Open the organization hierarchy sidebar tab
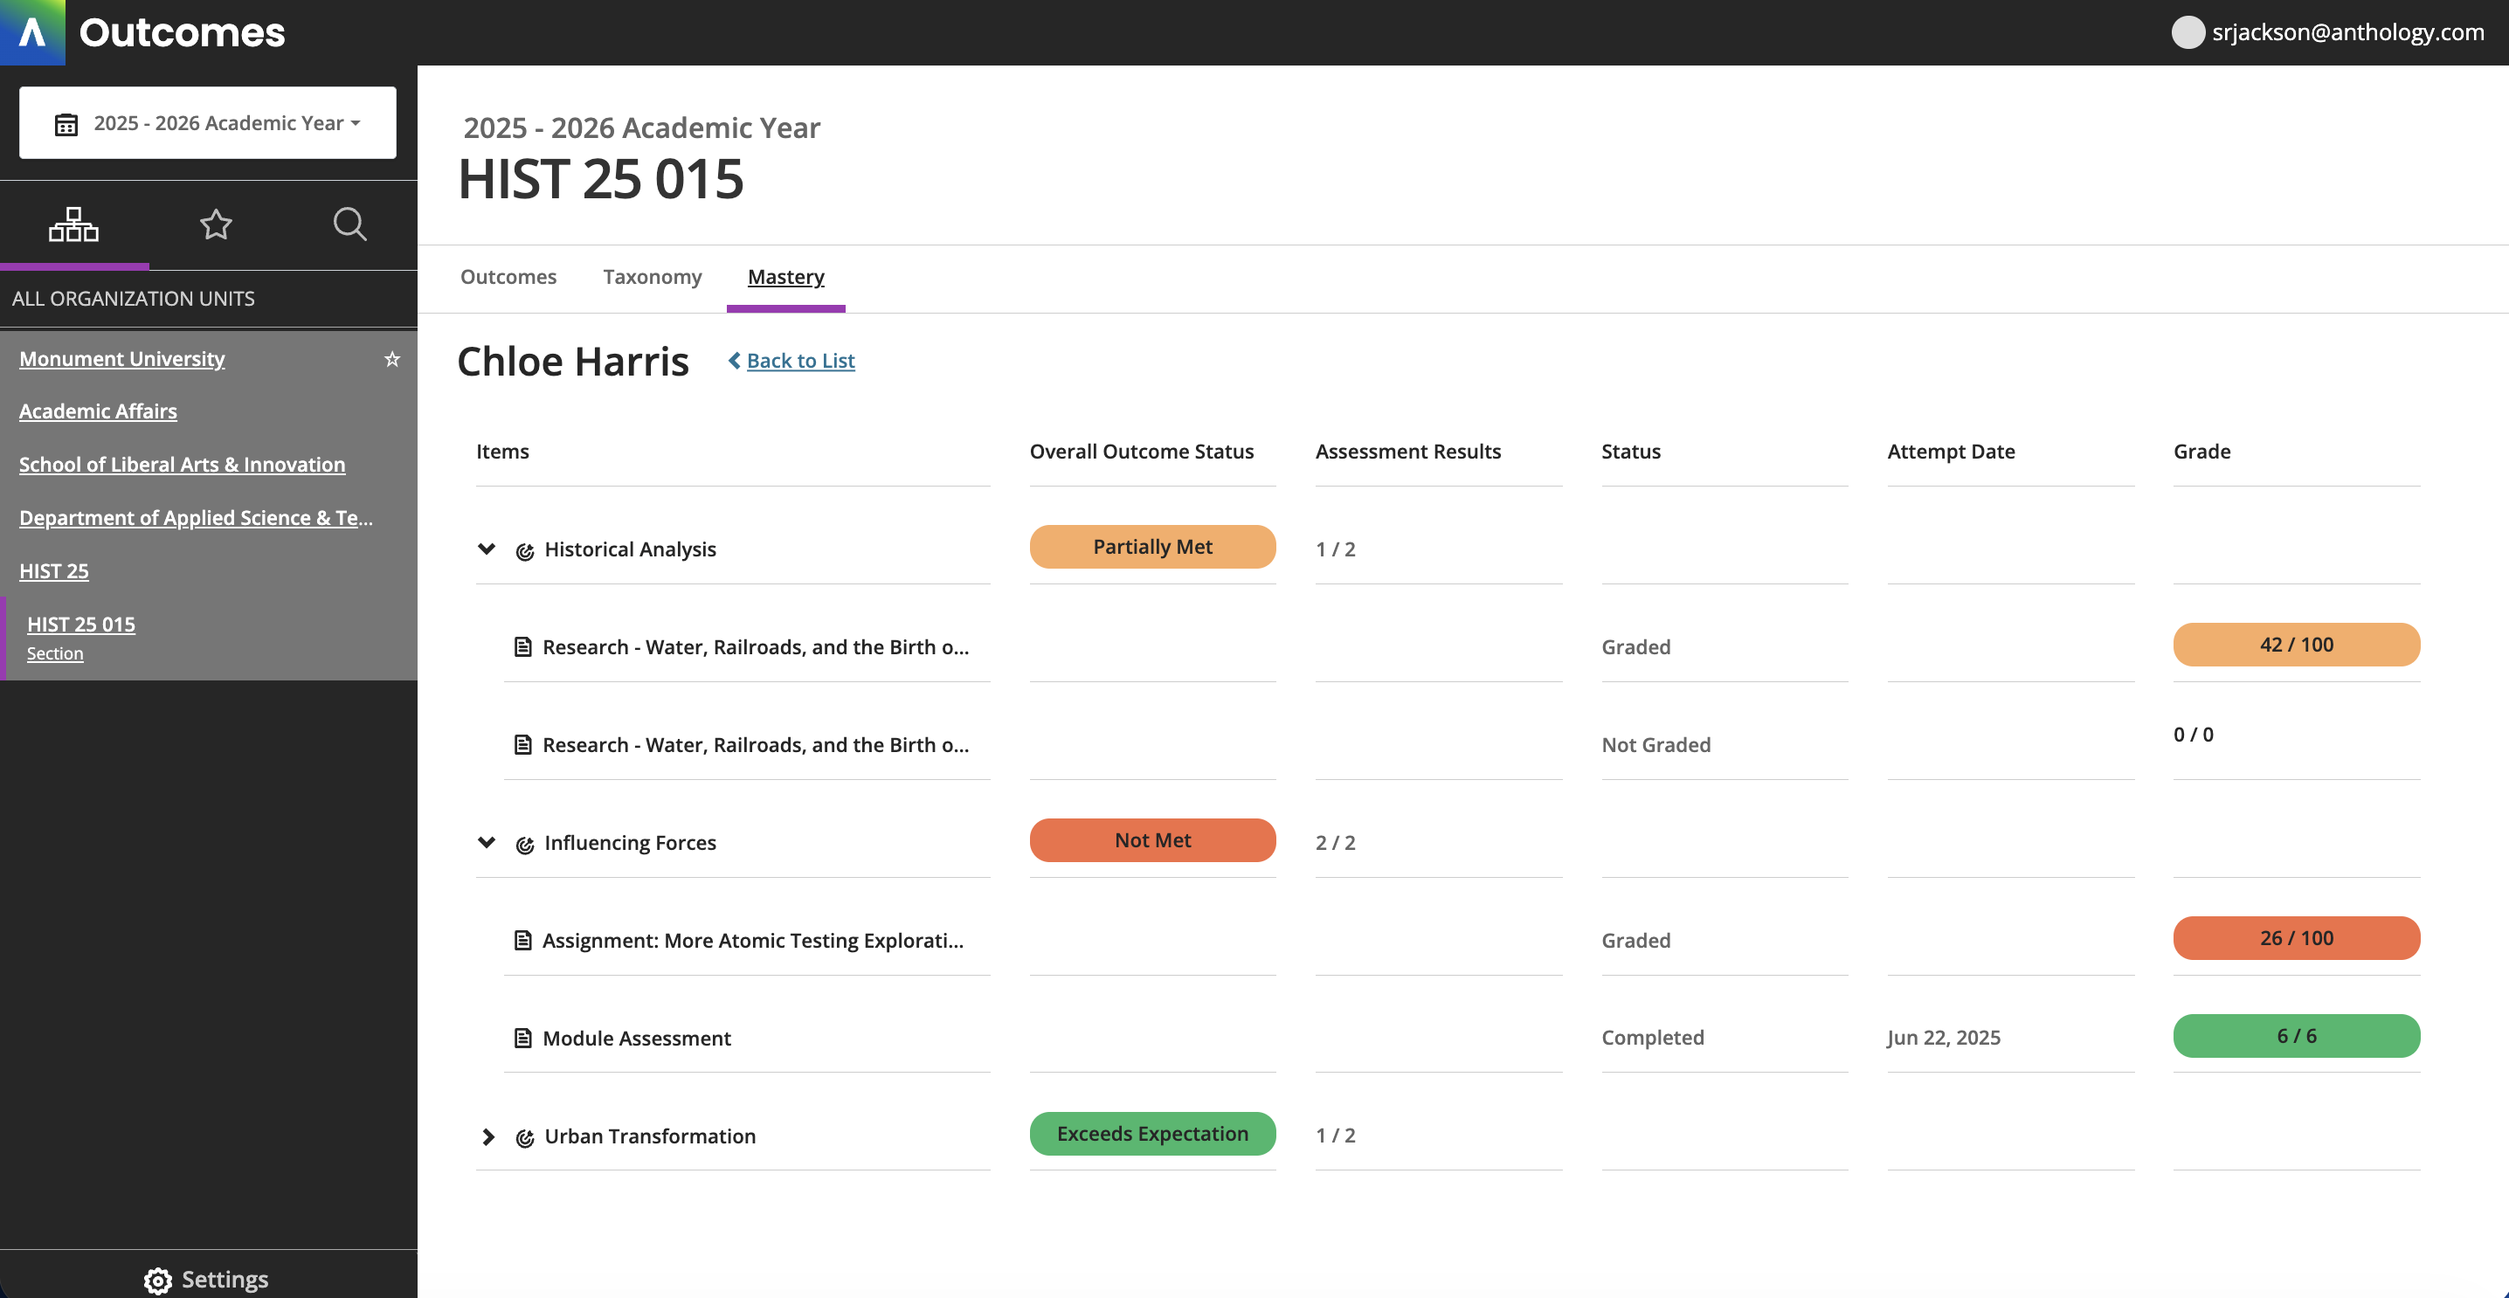 [74, 225]
